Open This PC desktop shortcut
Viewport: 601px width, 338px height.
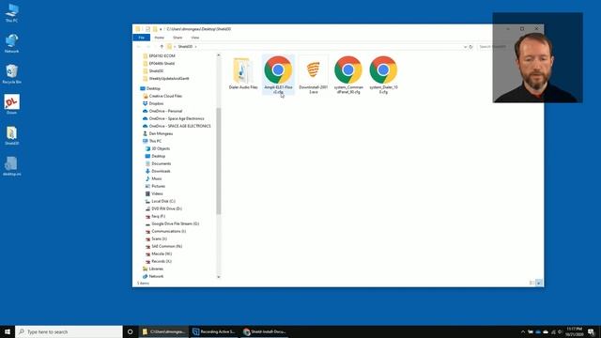tap(12, 13)
